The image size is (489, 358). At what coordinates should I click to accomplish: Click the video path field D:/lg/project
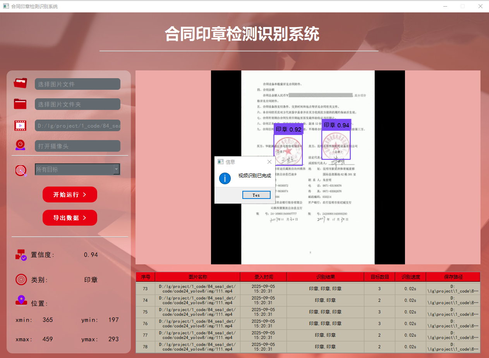pyautogui.click(x=77, y=125)
